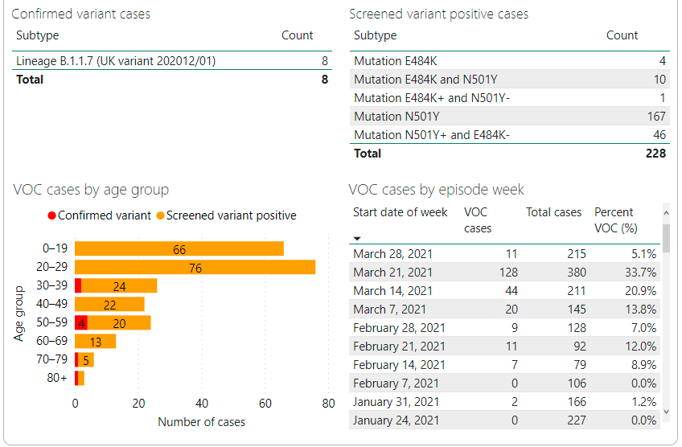
Task: Select the Mutation E484K row
Action: coord(510,61)
